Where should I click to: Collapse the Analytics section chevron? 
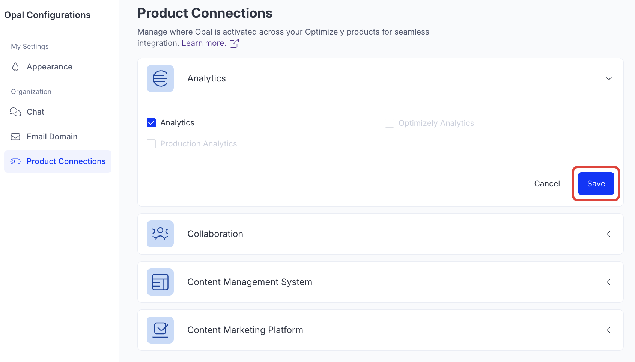tap(609, 78)
